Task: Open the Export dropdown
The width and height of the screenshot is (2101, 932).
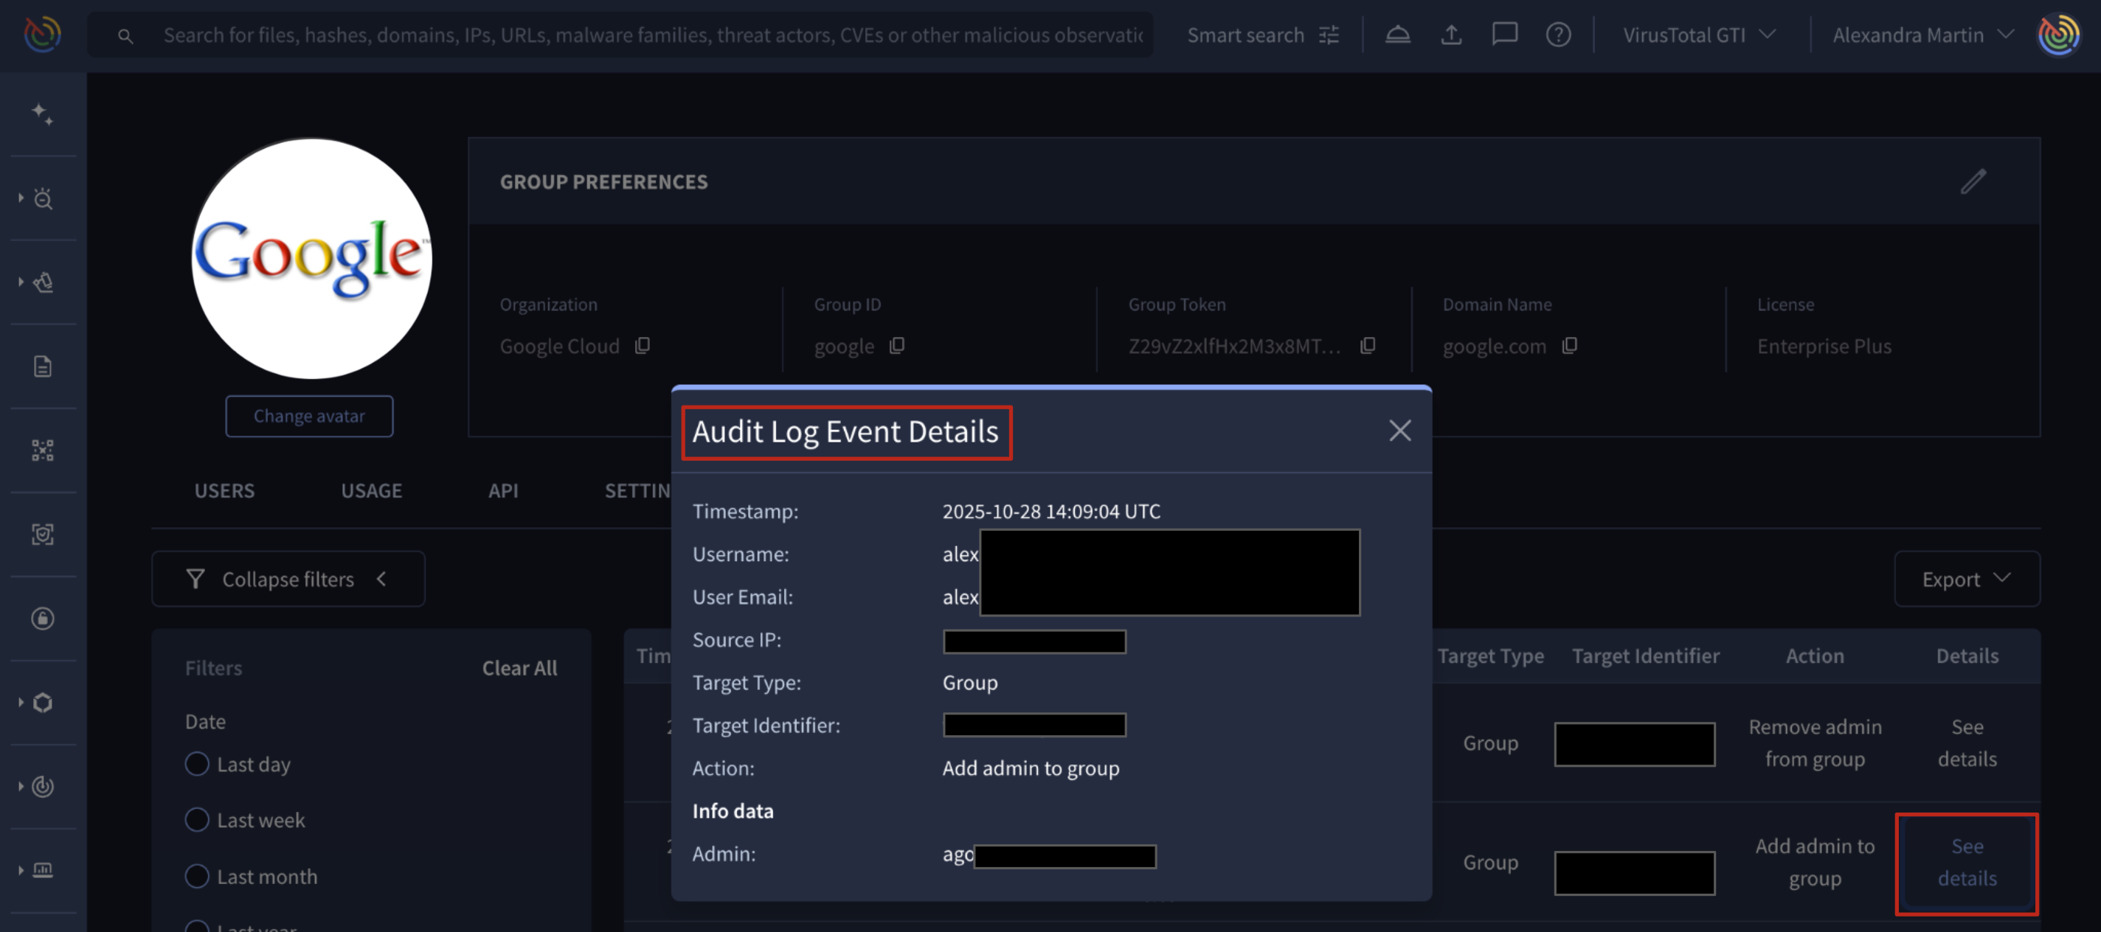Action: click(x=1965, y=579)
